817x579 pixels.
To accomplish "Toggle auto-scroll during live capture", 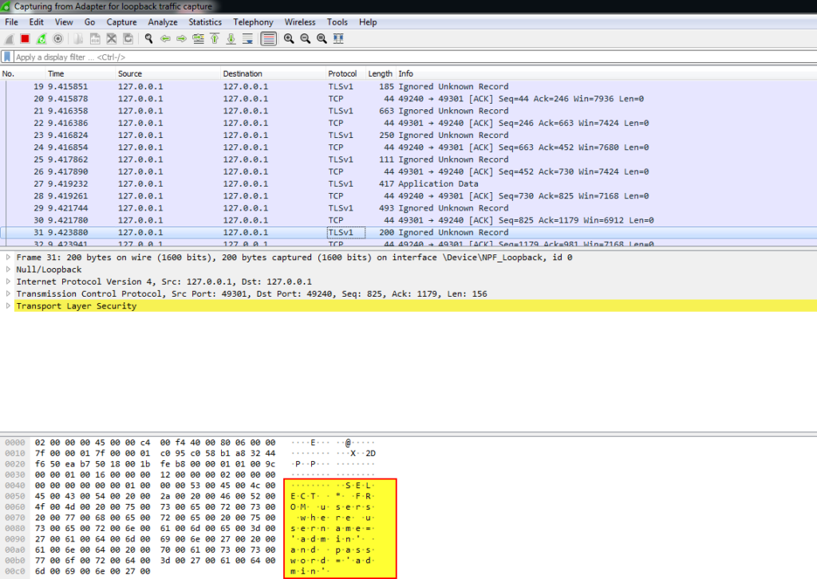I will point(248,38).
